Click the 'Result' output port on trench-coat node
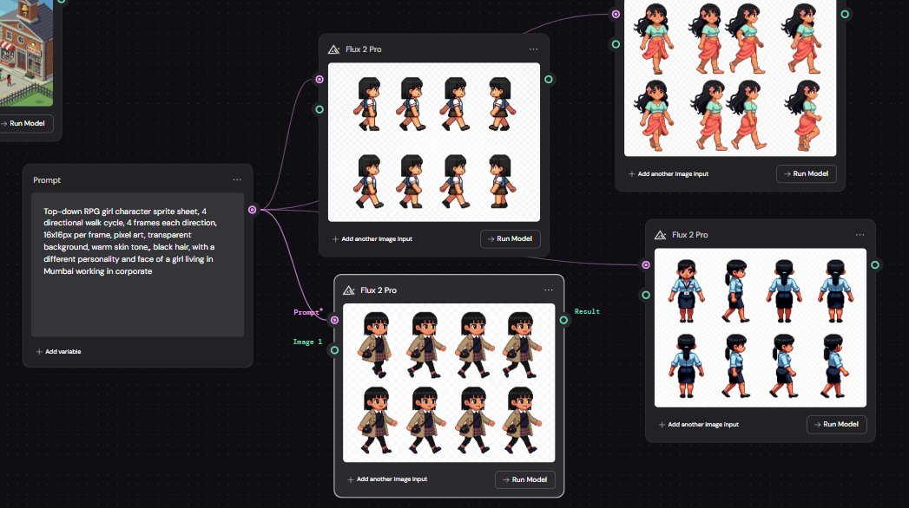The height and width of the screenshot is (508, 909). pyautogui.click(x=563, y=320)
